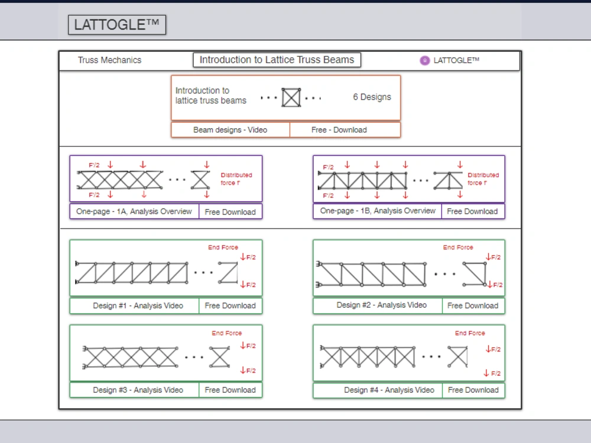Click the End Force label in Design #4 card
This screenshot has width=591, height=443.
470,333
